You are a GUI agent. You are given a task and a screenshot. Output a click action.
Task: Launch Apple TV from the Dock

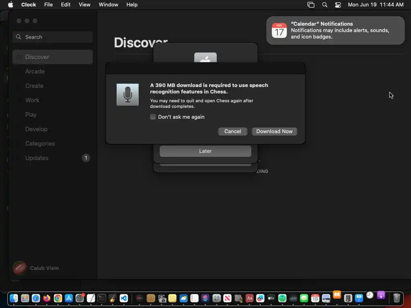pyautogui.click(x=271, y=298)
